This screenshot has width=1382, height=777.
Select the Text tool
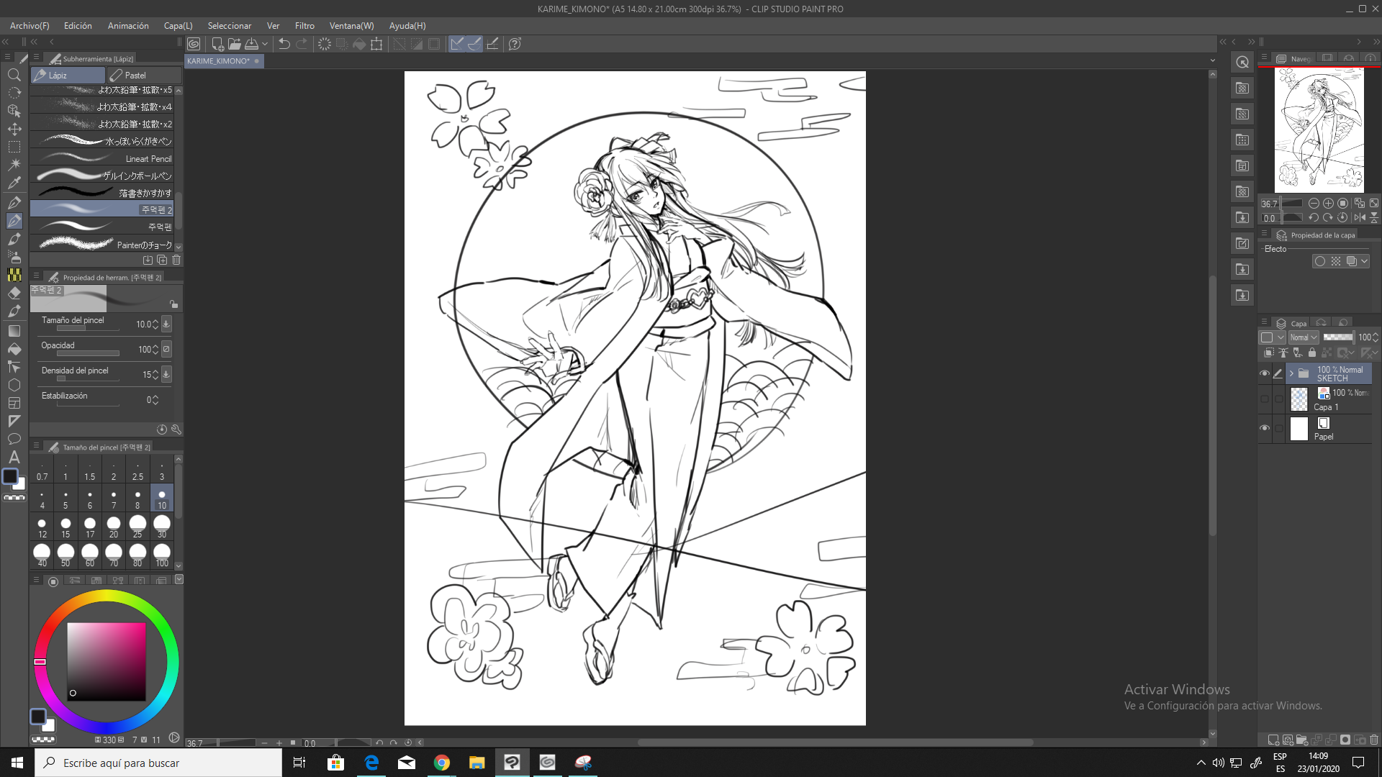[x=14, y=457]
